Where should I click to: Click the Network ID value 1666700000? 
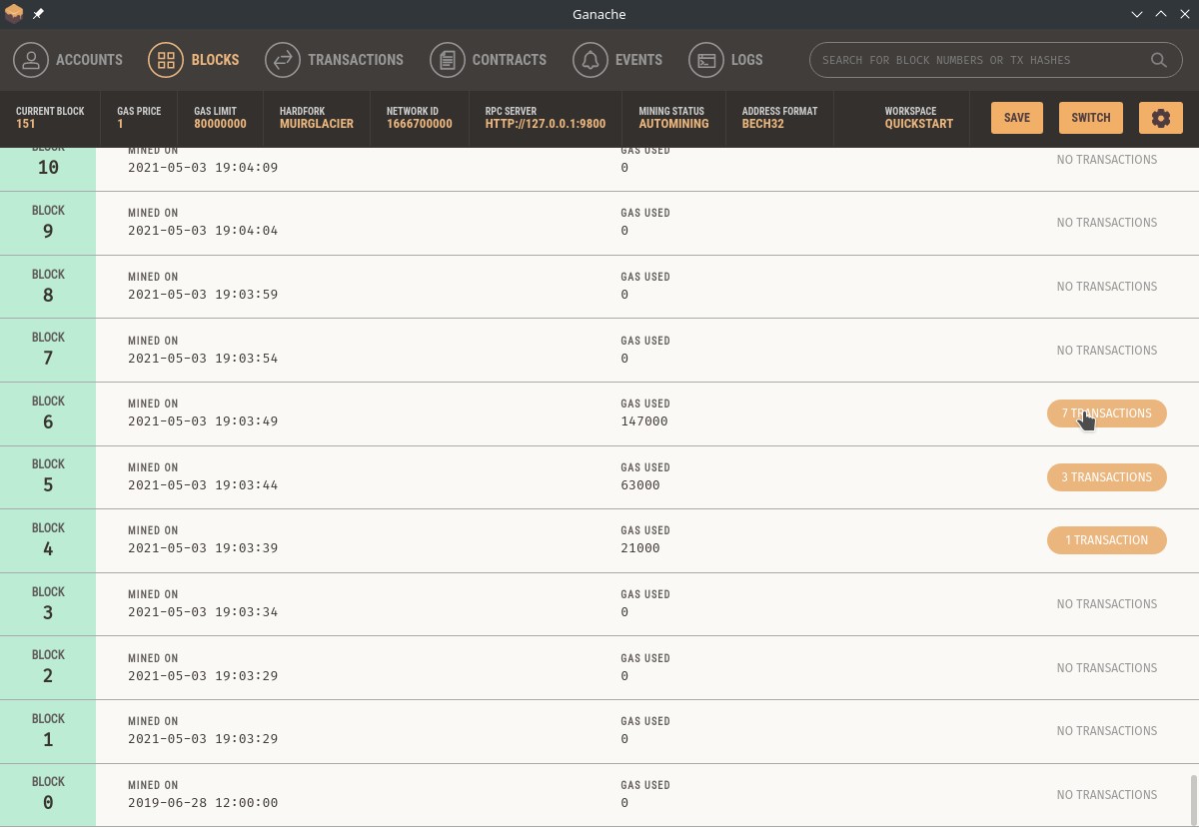coord(420,124)
